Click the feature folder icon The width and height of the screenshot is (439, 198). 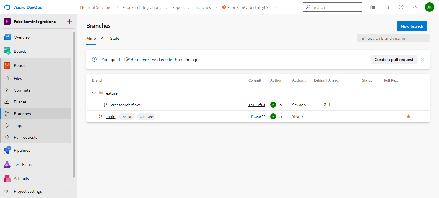101,93
